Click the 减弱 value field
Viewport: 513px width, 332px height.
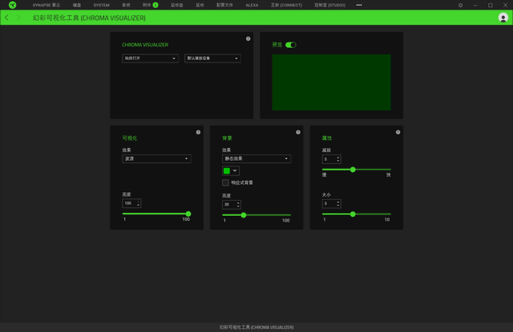(331, 159)
